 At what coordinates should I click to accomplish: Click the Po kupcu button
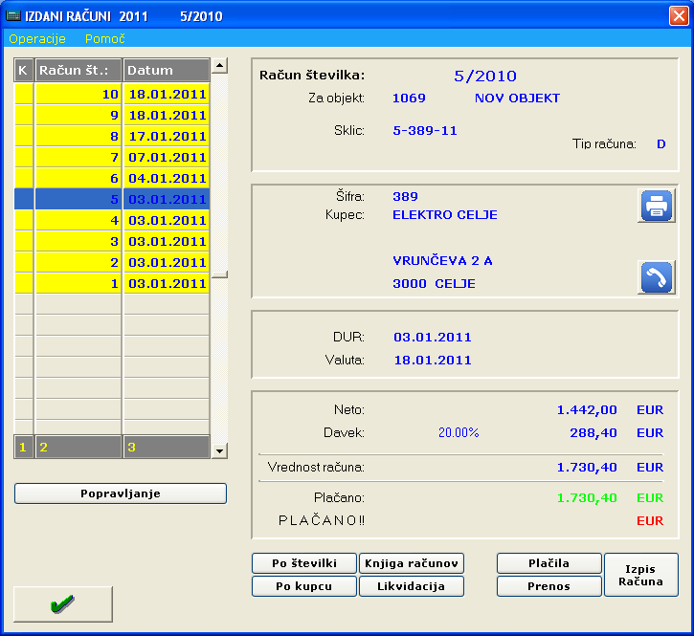[x=304, y=586]
